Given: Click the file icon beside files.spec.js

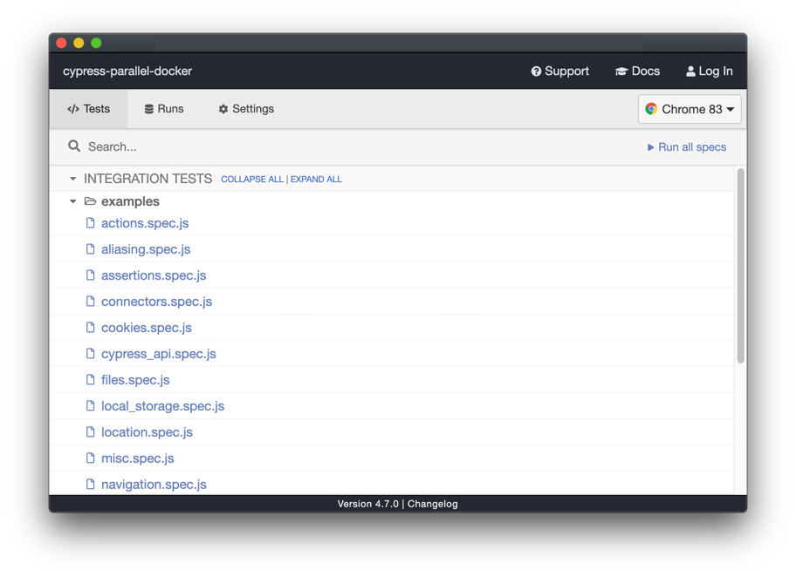Looking at the screenshot, I should click(91, 379).
